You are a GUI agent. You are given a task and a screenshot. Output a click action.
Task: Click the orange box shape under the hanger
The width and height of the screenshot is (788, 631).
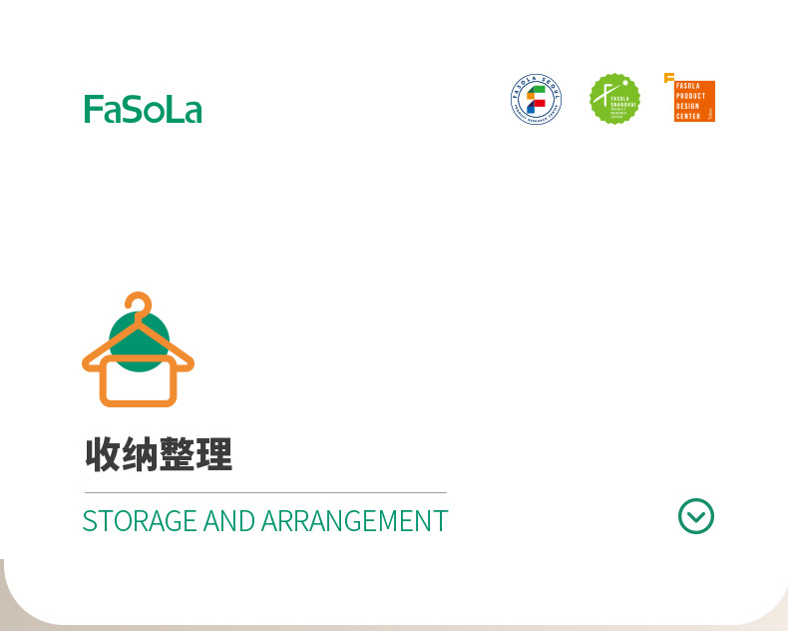(x=139, y=381)
